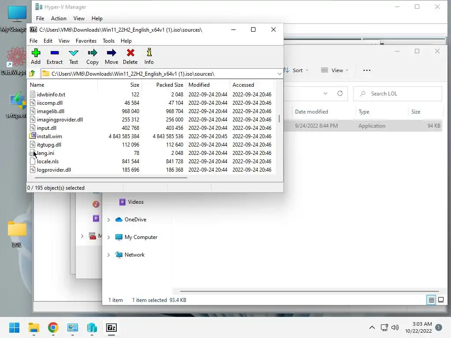Expand the OneDrive tree node
The height and width of the screenshot is (338, 451).
(x=109, y=220)
